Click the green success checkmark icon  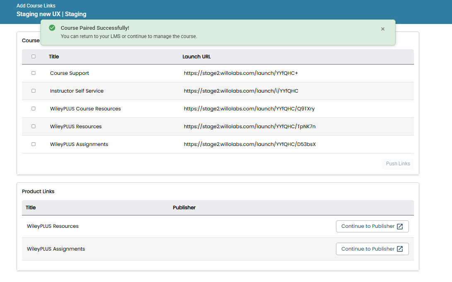pos(52,28)
